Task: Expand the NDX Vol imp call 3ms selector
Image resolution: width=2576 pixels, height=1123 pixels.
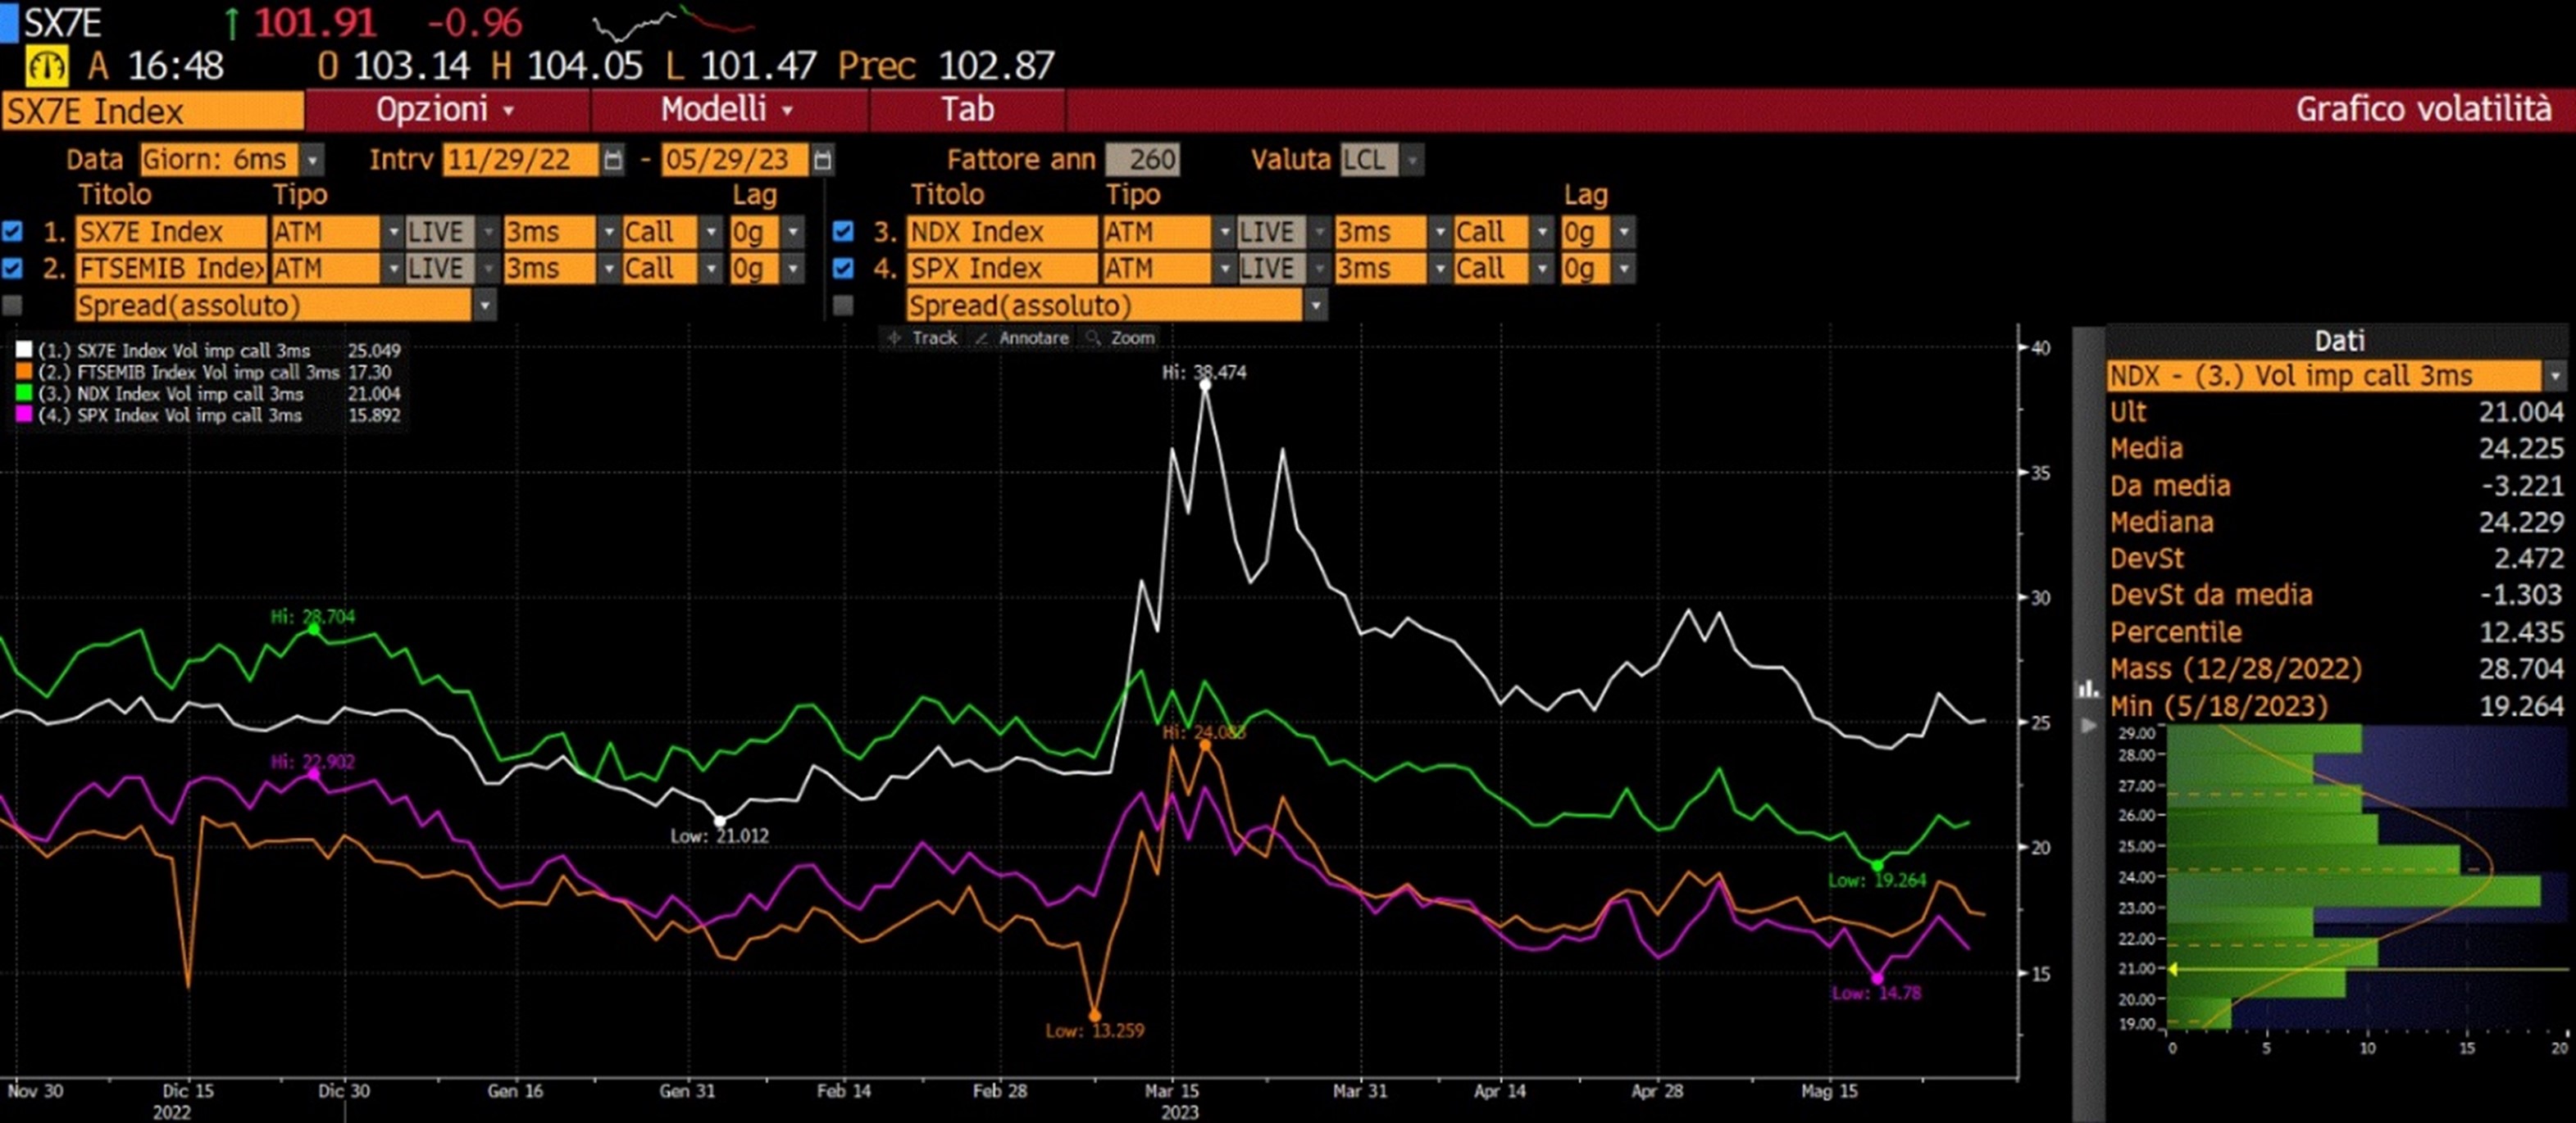Action: [x=2555, y=377]
